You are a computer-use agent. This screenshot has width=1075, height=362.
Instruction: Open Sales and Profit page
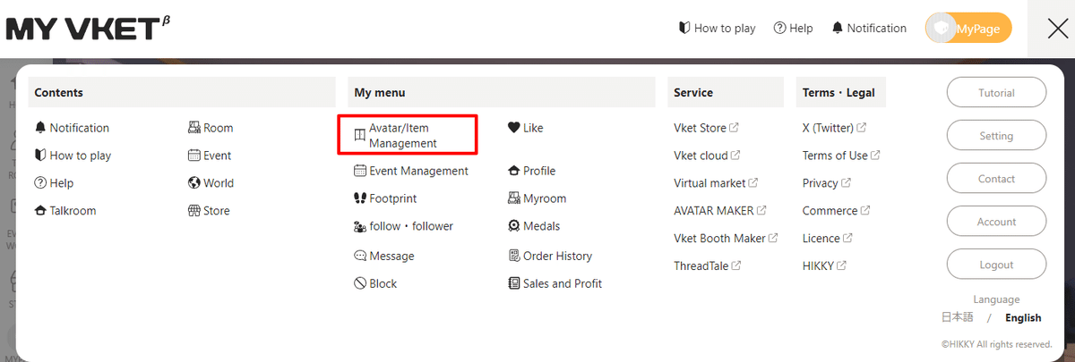[x=562, y=283]
